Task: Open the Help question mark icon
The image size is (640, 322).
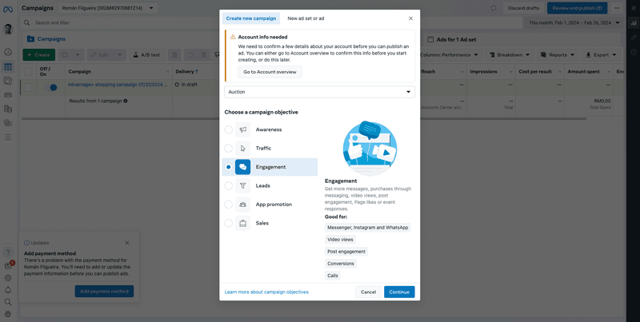Action: 8,252
